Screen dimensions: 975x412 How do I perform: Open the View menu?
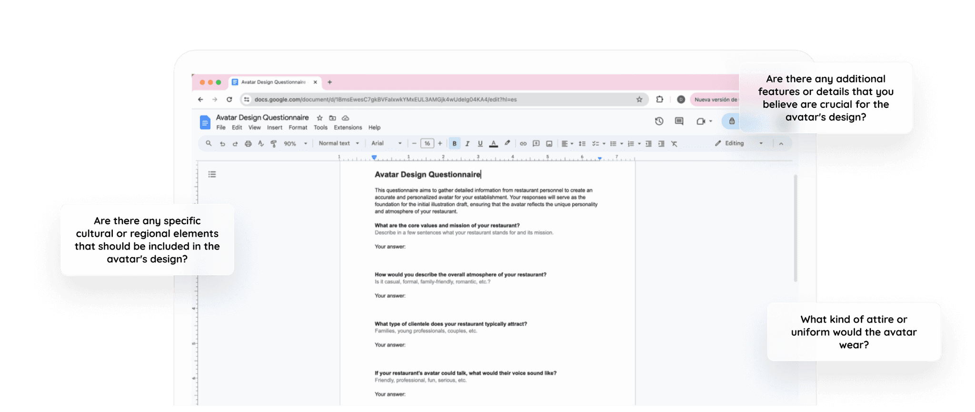[255, 127]
